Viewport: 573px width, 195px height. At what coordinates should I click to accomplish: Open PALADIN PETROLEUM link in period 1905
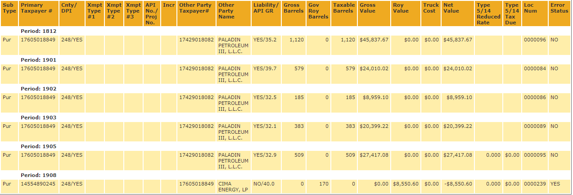tap(233, 161)
